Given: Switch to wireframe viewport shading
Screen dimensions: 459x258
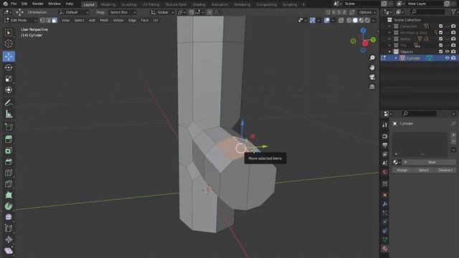Looking at the screenshot, I should tap(349, 20).
